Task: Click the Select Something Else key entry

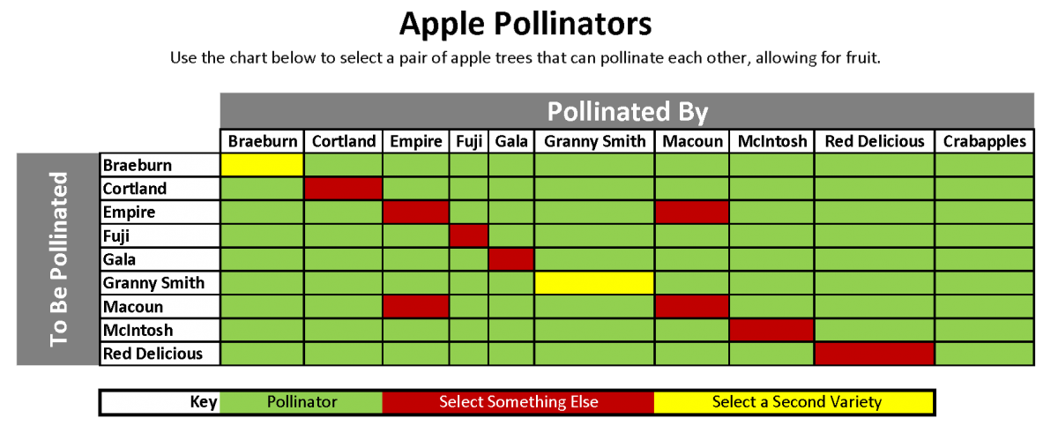Action: (x=518, y=402)
